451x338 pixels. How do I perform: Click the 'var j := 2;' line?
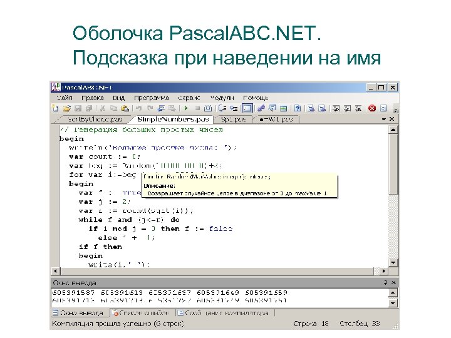(105, 202)
